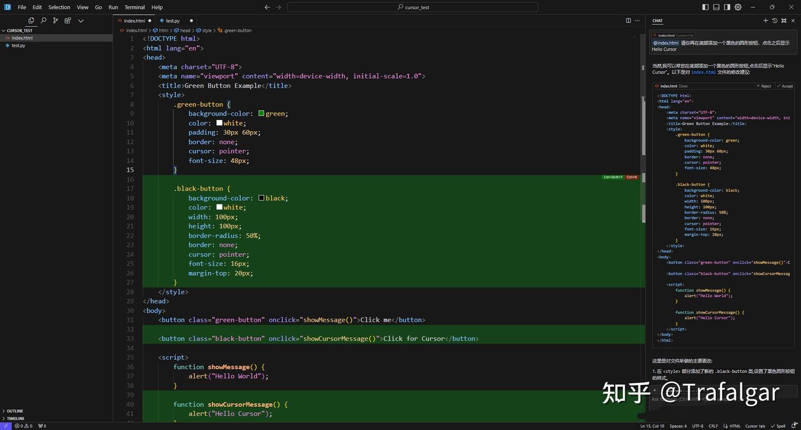Expand the TIMELINE section

coord(15,418)
